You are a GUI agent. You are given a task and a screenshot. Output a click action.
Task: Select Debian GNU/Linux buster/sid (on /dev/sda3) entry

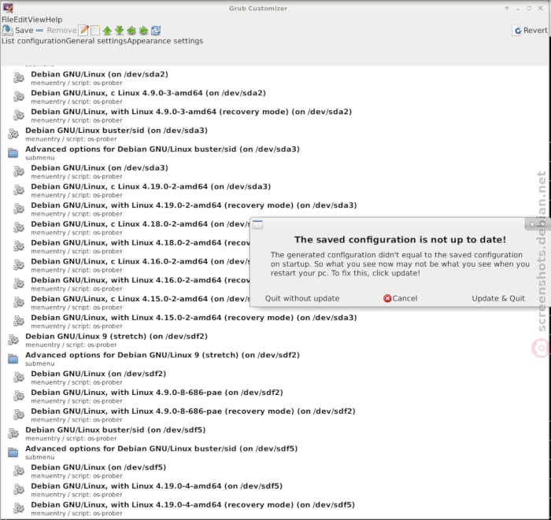(116, 135)
